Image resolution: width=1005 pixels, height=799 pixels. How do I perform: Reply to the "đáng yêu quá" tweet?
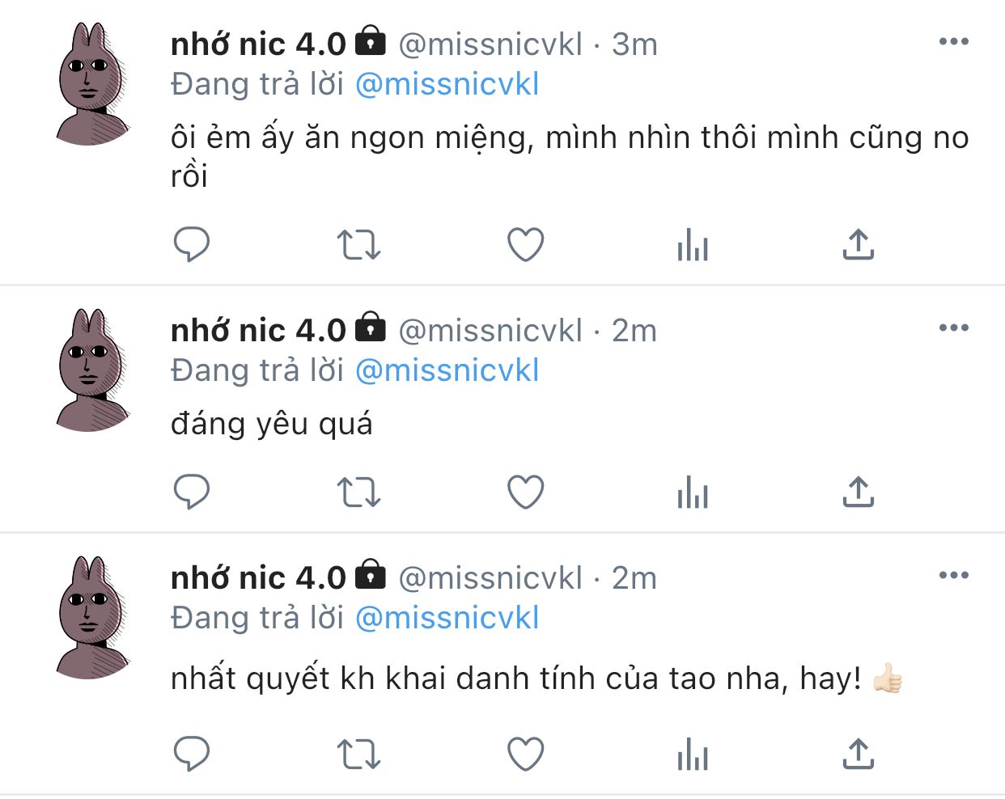click(192, 492)
